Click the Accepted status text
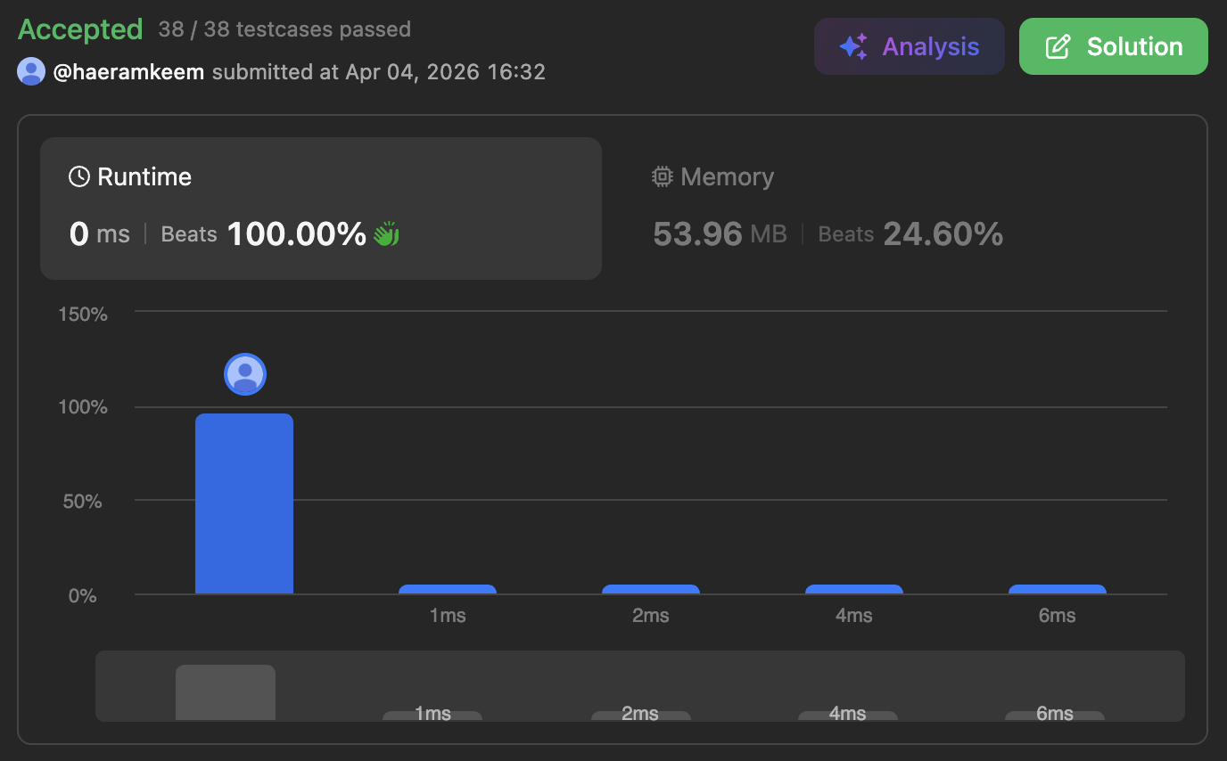Screen dimensions: 1227x761 coord(80,29)
